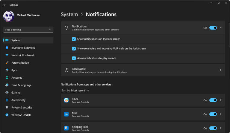Click the Accounts person icon in sidebar
230x133 pixels.
point(7,77)
